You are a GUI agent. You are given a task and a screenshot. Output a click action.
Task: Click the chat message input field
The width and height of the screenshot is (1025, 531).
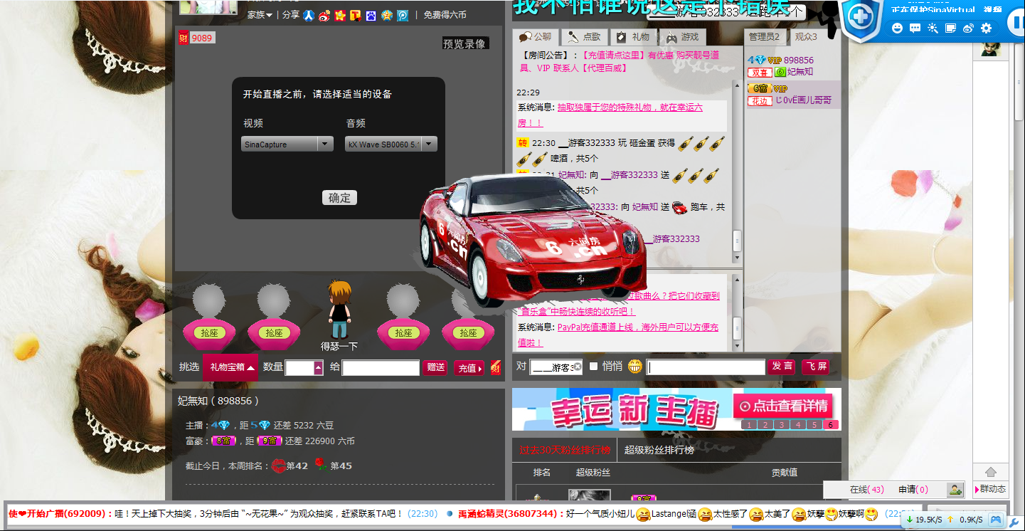point(706,367)
